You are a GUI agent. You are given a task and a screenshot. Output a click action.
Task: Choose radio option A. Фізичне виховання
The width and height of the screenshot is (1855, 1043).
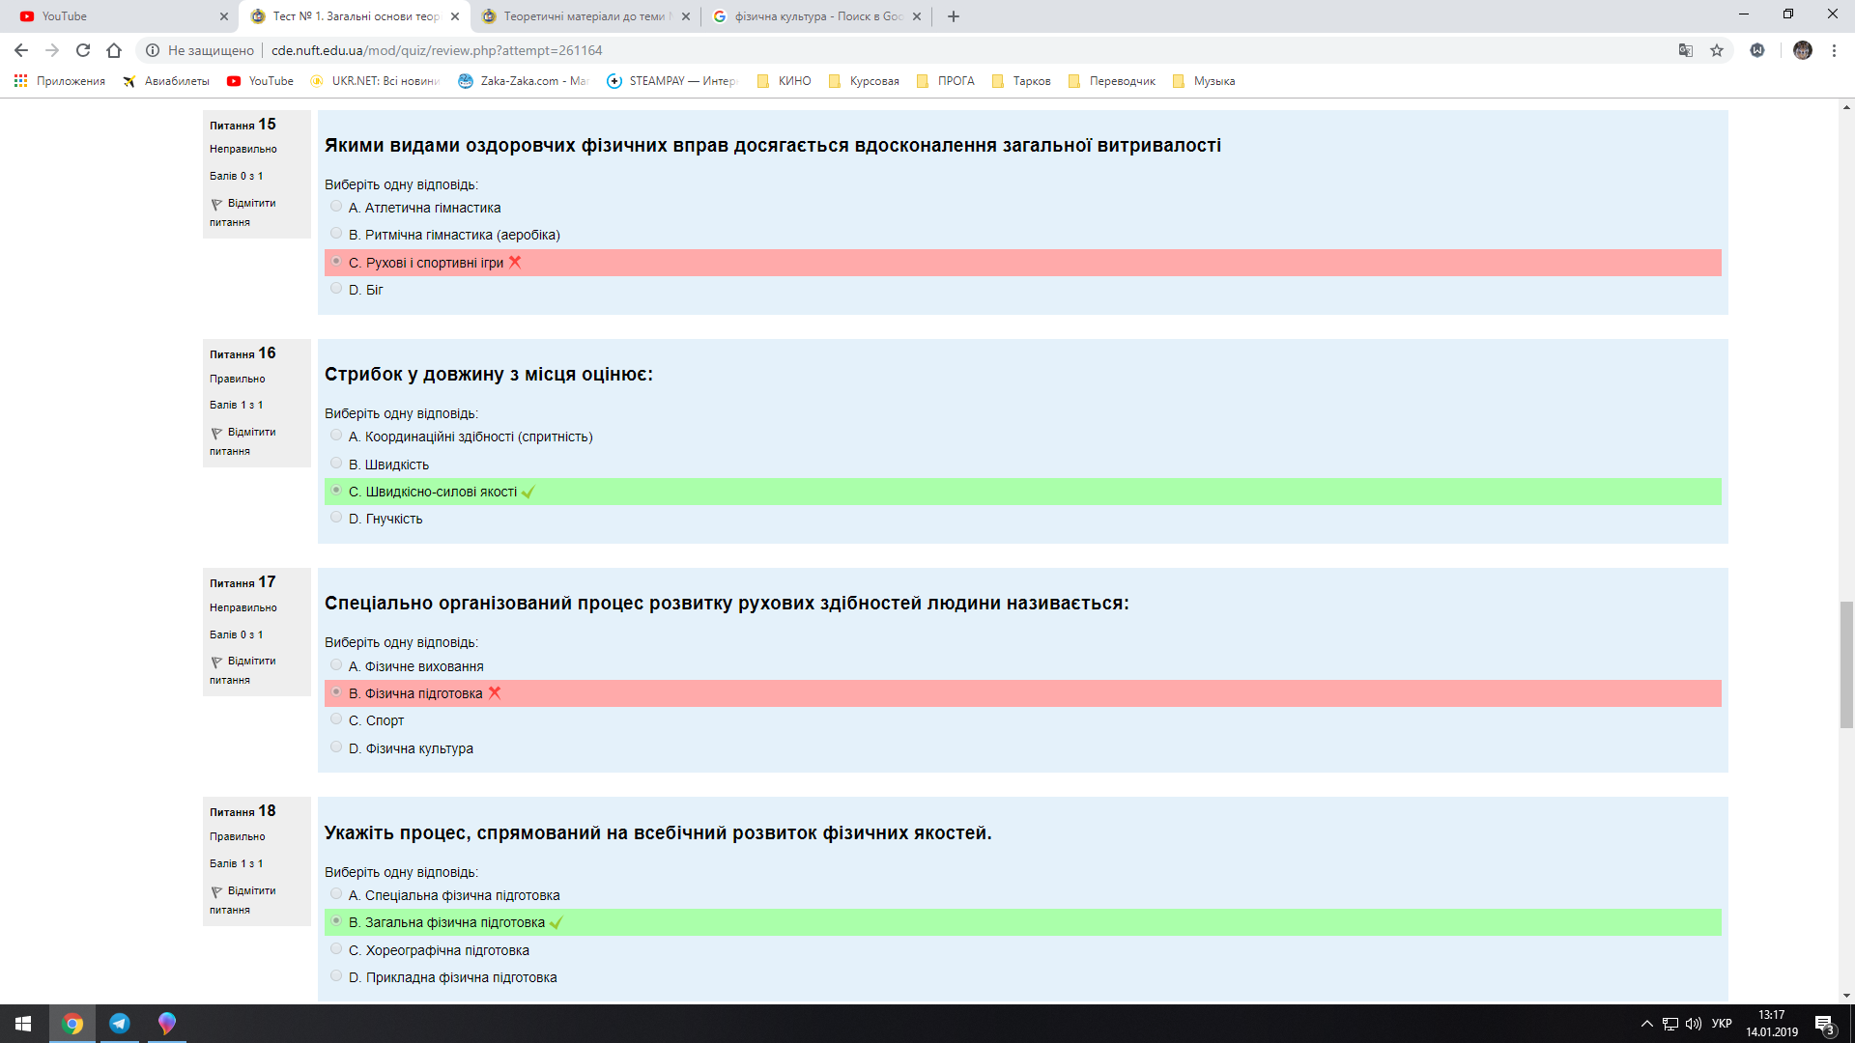(336, 665)
